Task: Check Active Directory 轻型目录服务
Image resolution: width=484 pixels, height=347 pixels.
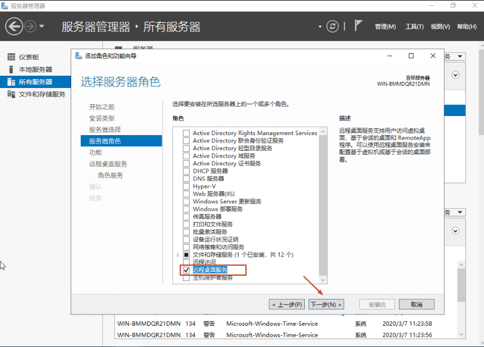Action: point(186,149)
